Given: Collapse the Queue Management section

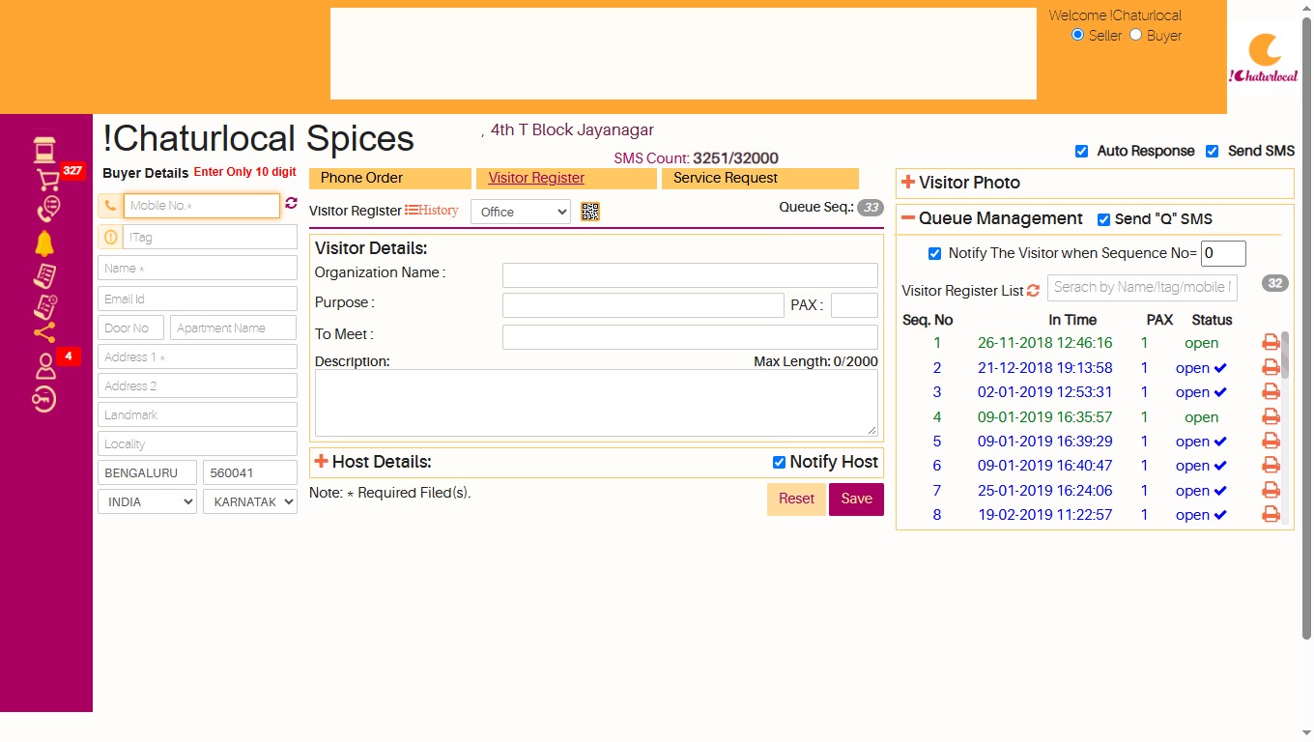Looking at the screenshot, I should click(908, 218).
